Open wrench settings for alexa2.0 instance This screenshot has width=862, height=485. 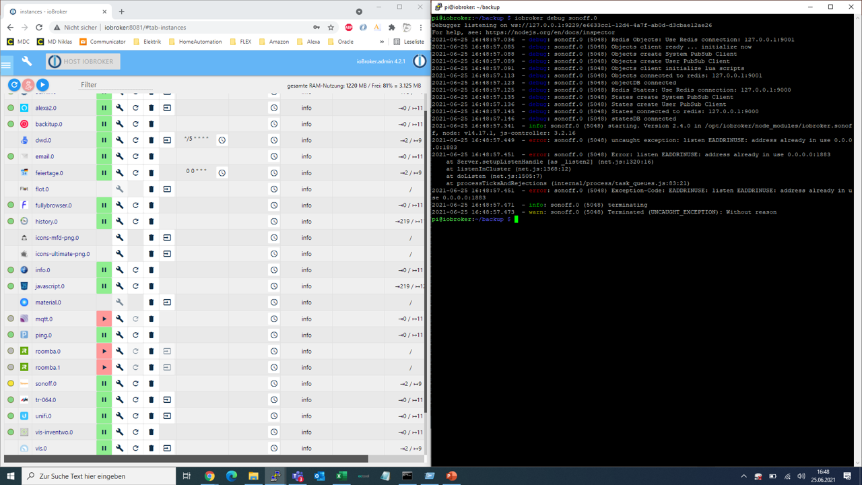pos(119,108)
